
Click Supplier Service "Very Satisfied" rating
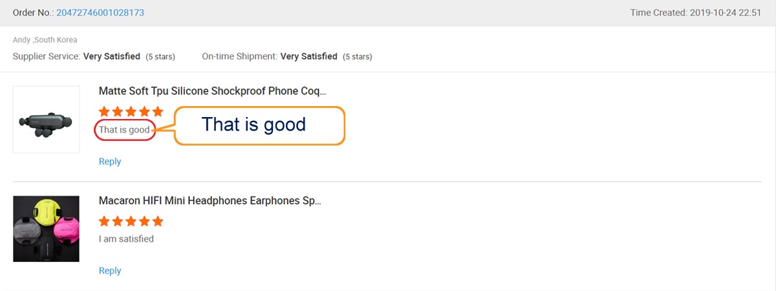pyautogui.click(x=112, y=56)
